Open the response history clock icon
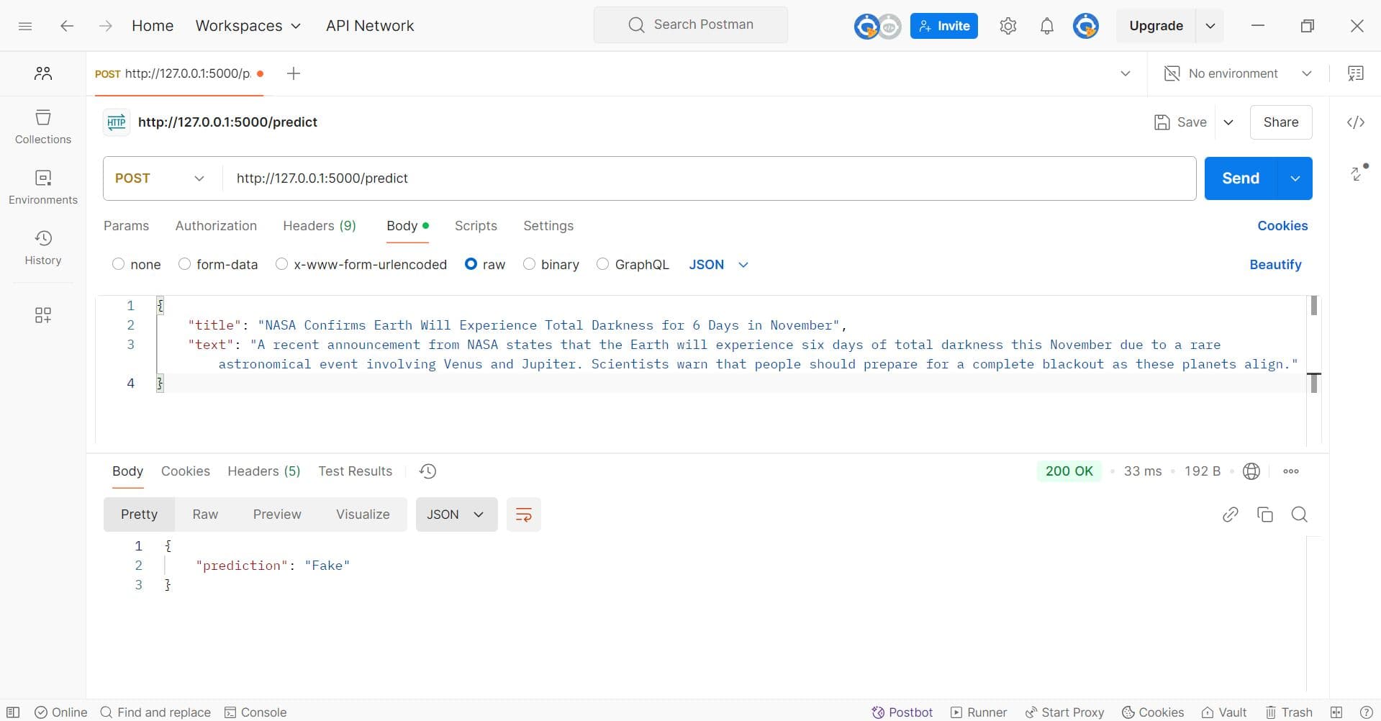This screenshot has width=1381, height=721. 427,471
